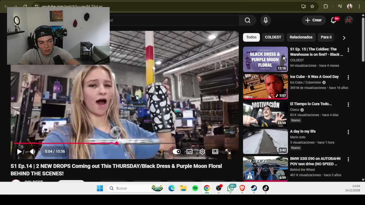Open Steam from taskbar
Image resolution: width=365 pixels, height=205 pixels.
(x=254, y=188)
